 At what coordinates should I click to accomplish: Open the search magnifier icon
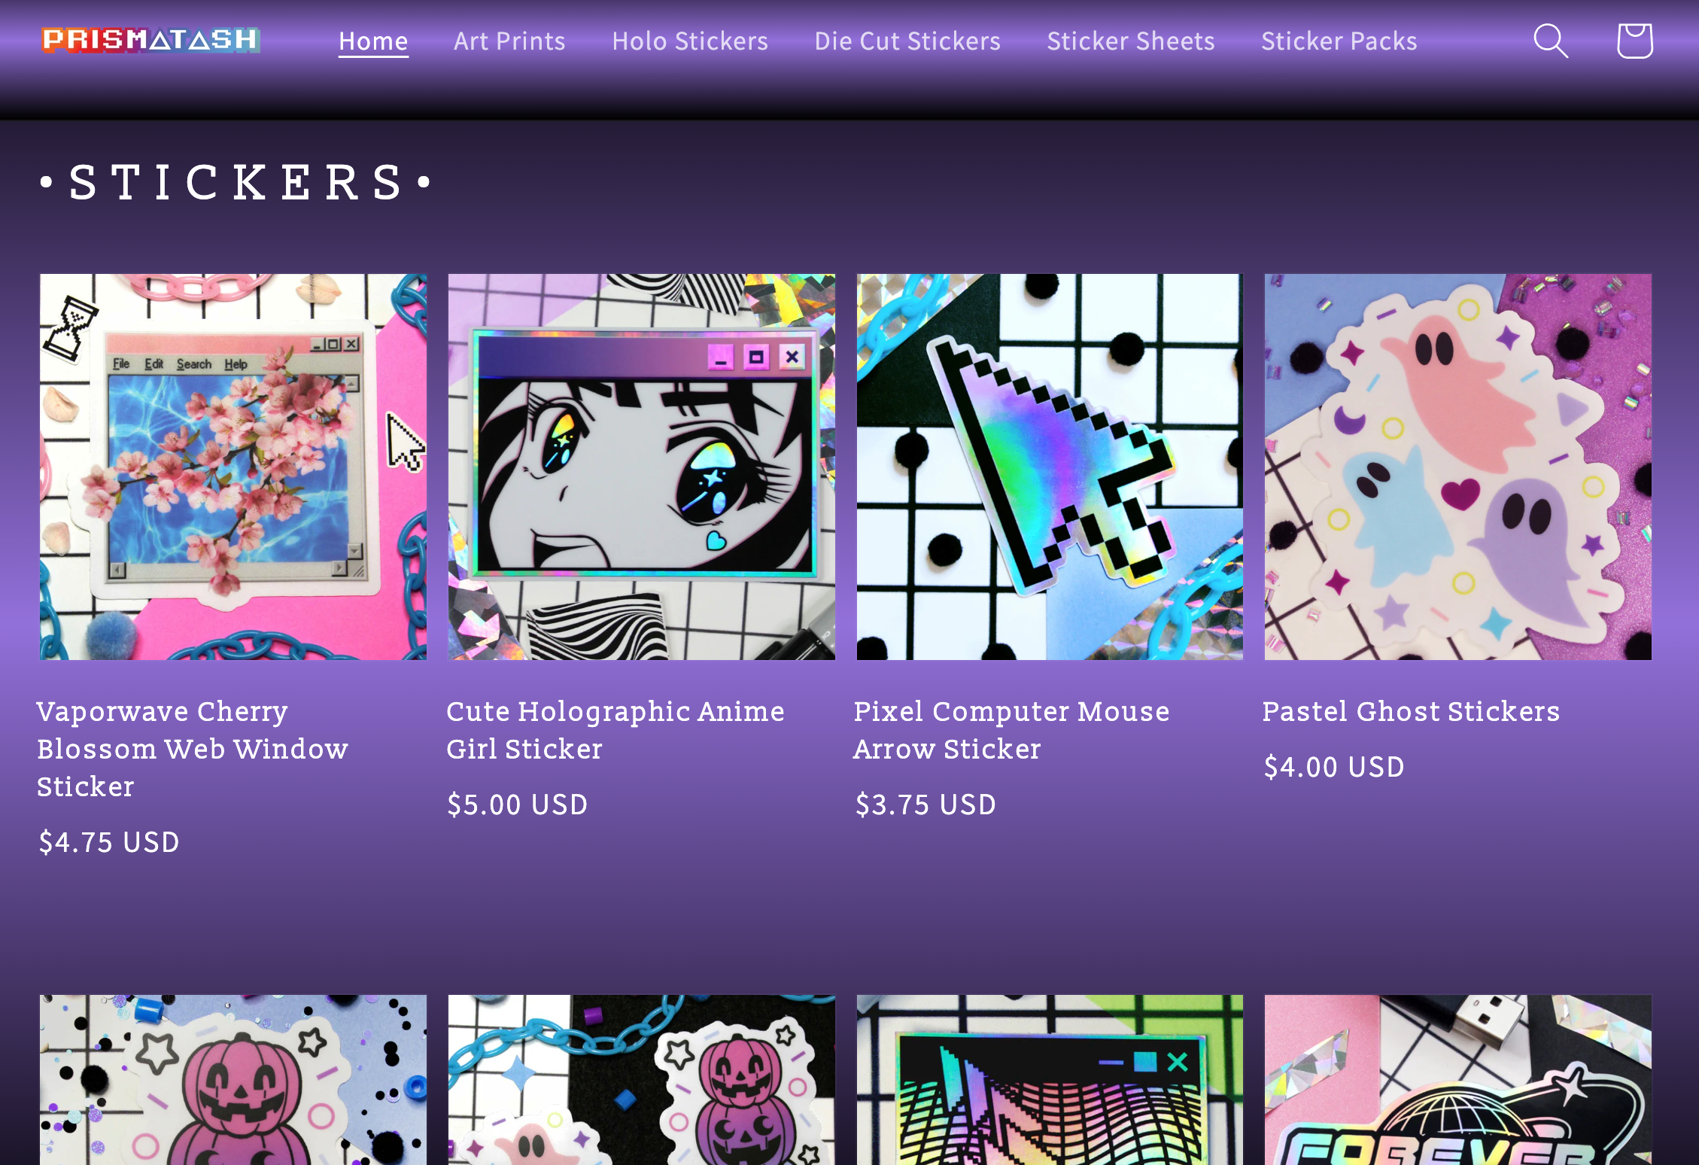click(1551, 41)
